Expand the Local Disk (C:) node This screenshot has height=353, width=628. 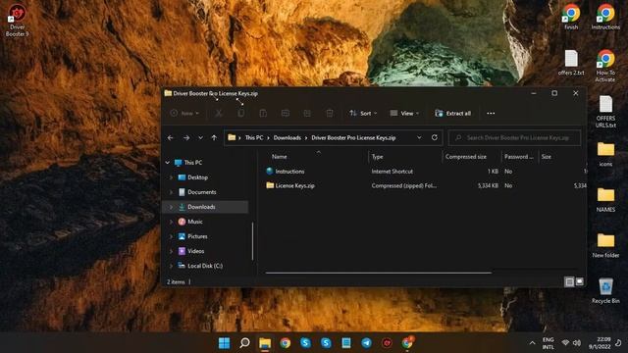tap(171, 266)
